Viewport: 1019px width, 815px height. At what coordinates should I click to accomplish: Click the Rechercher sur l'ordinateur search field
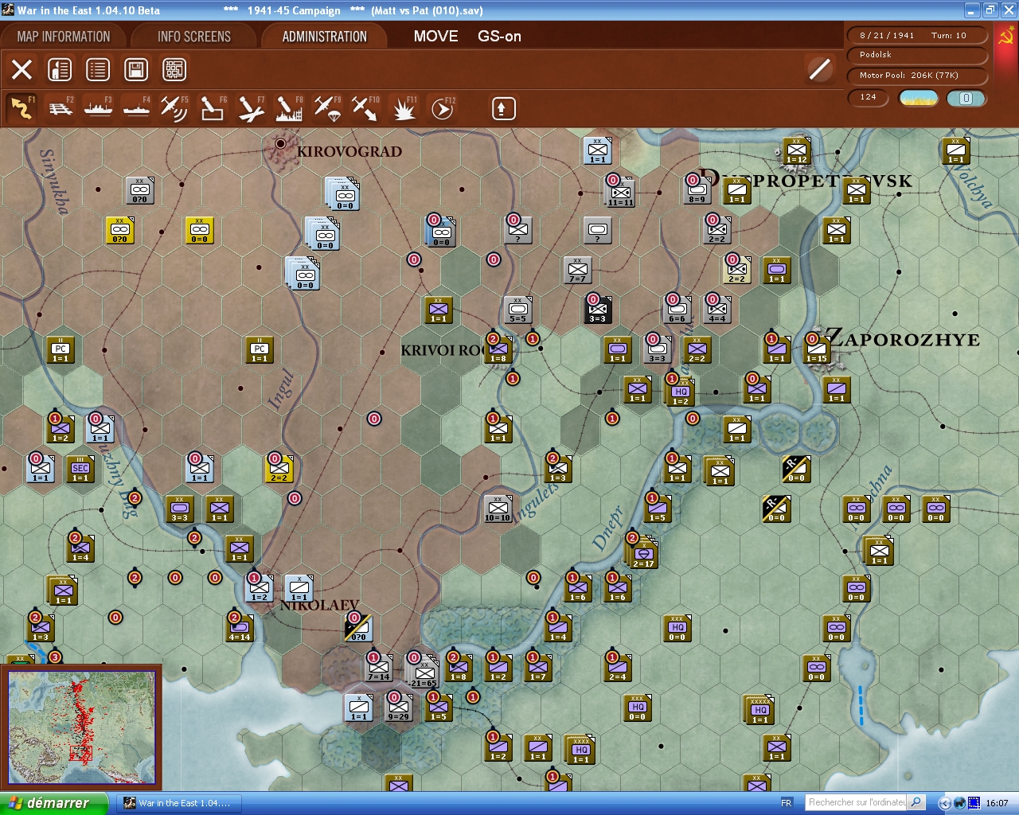[x=857, y=802]
